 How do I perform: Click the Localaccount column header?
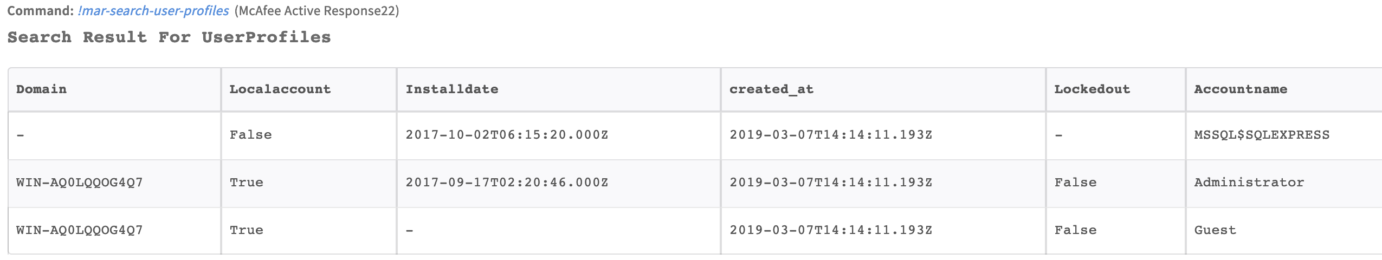(x=280, y=89)
